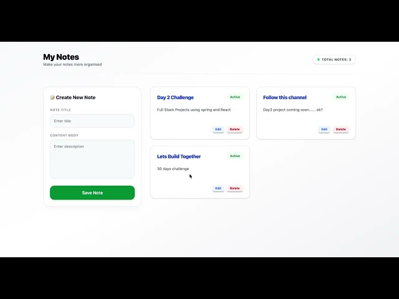The height and width of the screenshot is (299, 399).
Task: Click the CONTENT BODY label
Action: pos(64,135)
